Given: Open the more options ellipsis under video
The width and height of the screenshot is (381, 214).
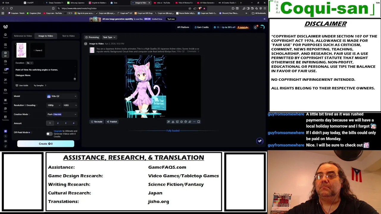Looking at the screenshot, I should [x=194, y=122].
